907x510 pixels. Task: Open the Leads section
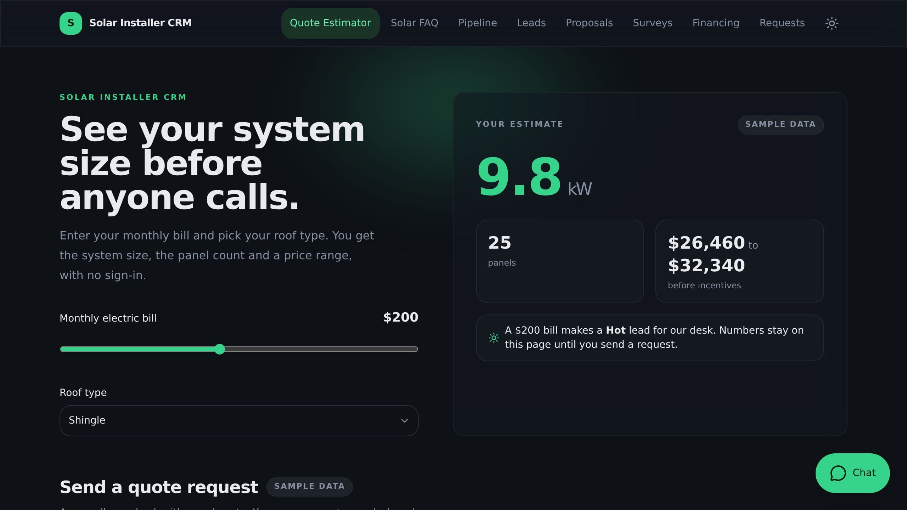[531, 23]
